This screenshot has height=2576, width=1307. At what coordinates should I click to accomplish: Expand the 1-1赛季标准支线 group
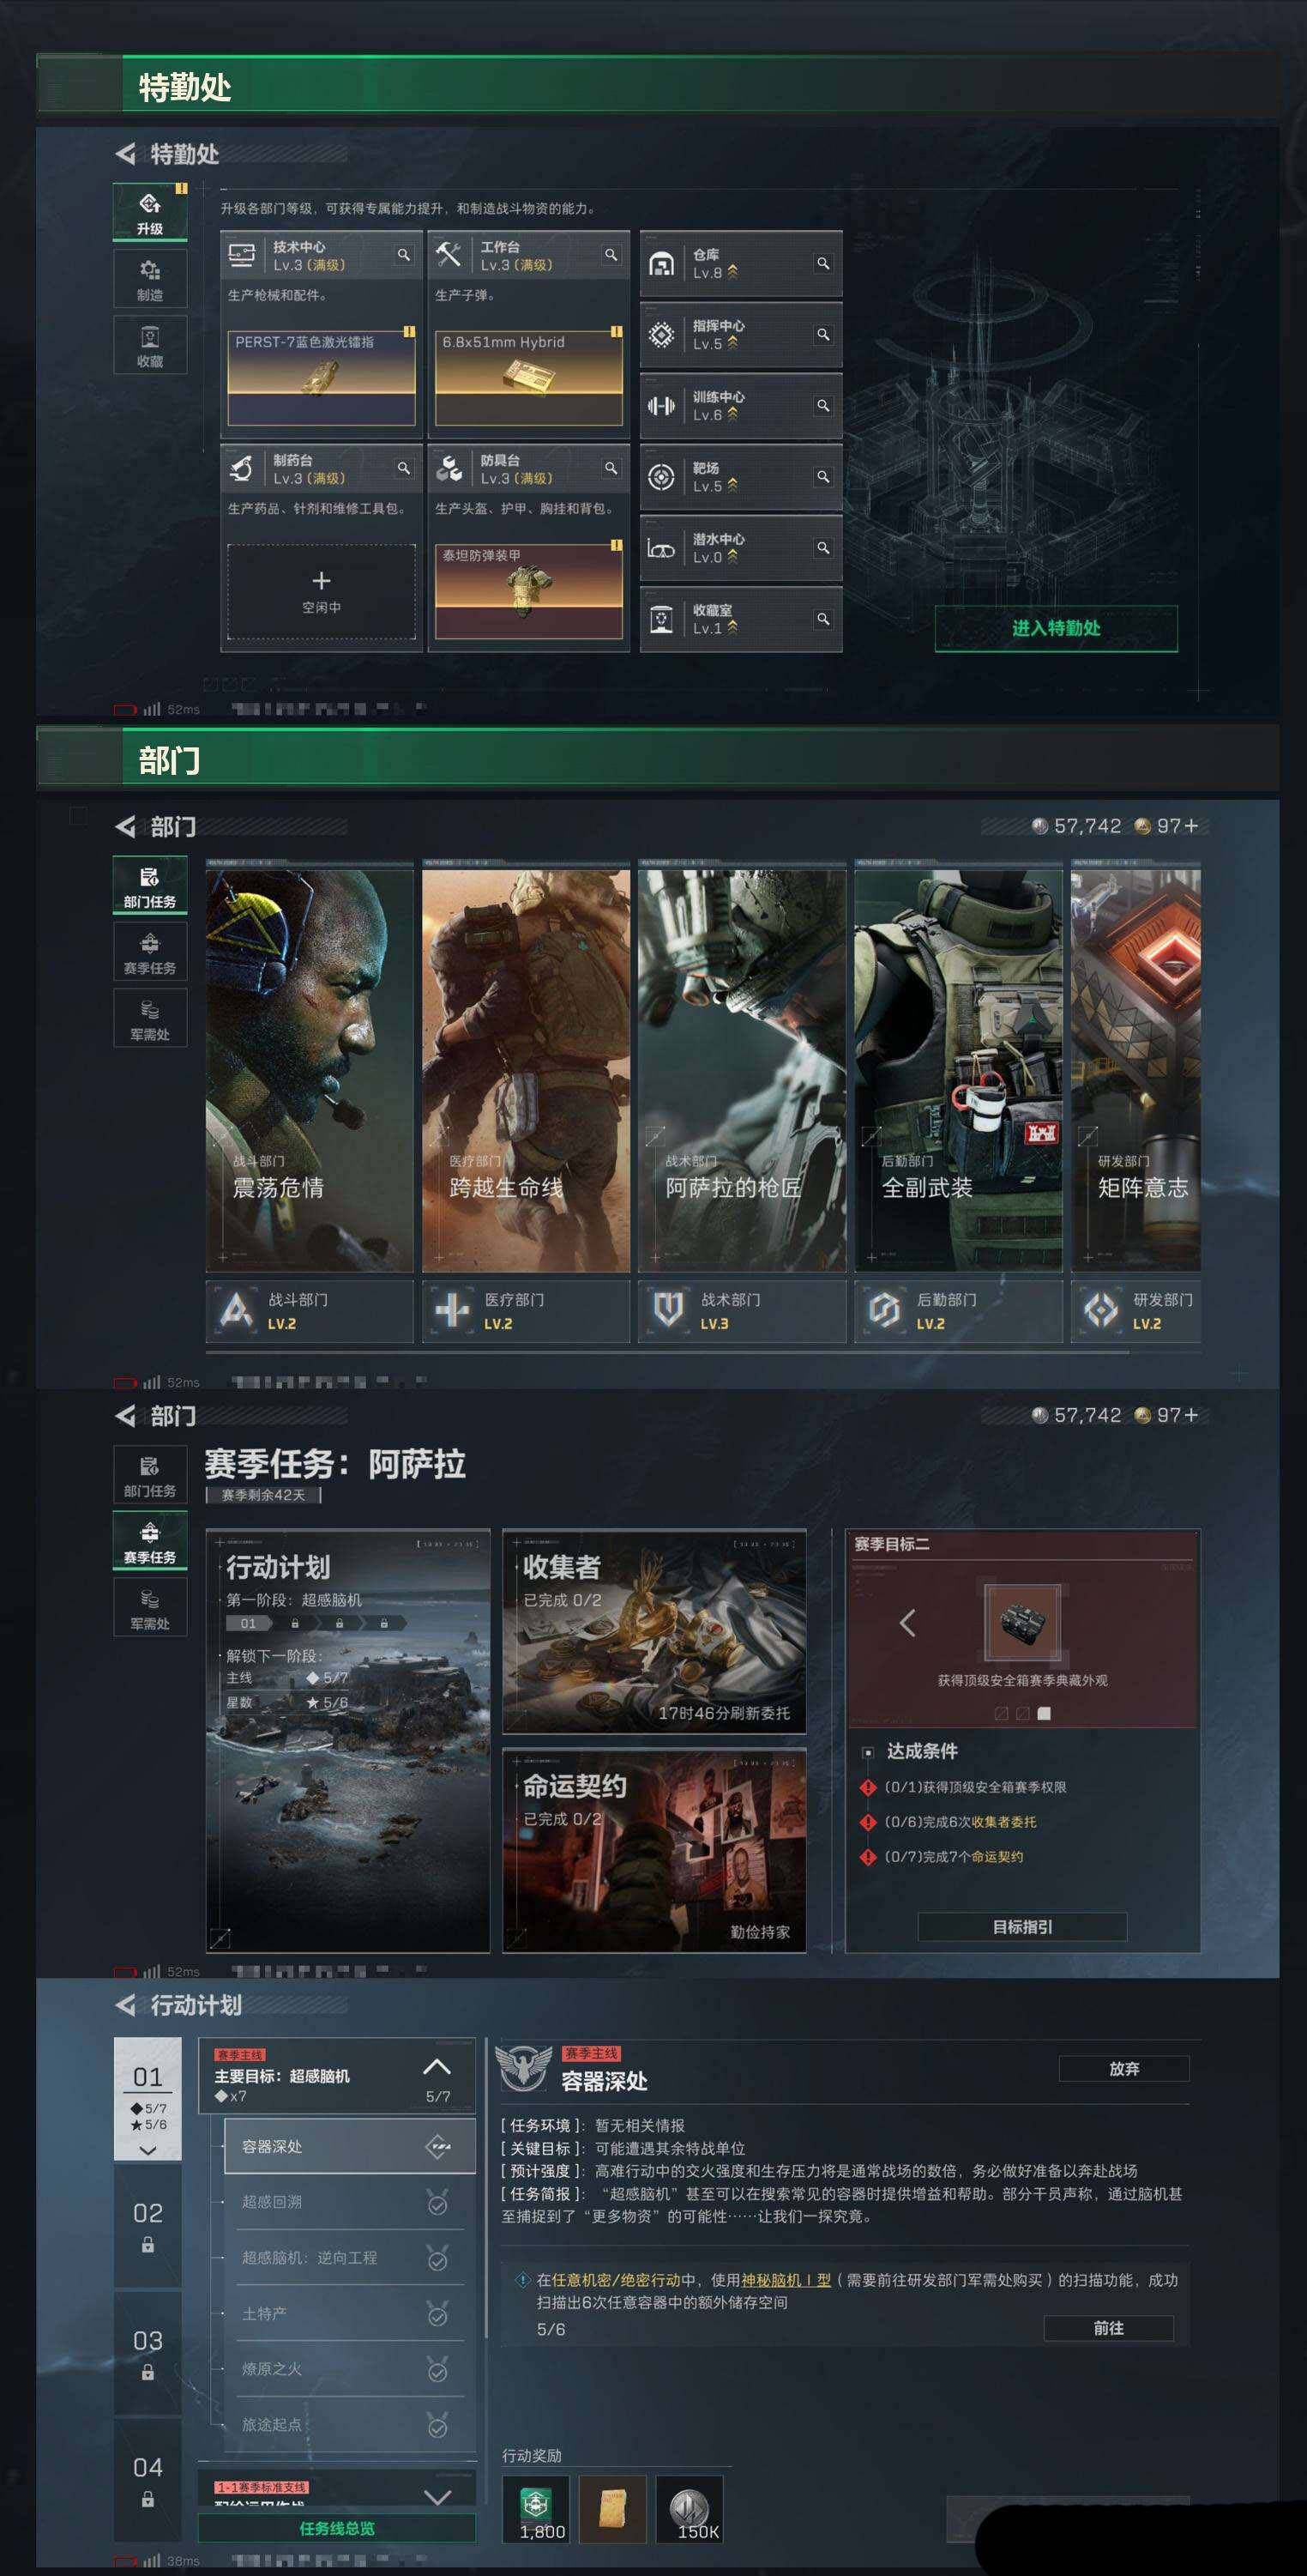coord(437,2497)
